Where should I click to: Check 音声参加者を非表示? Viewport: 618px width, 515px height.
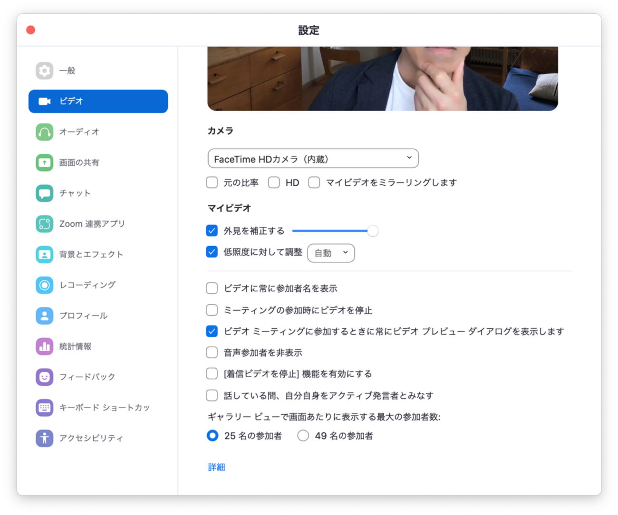(x=212, y=353)
